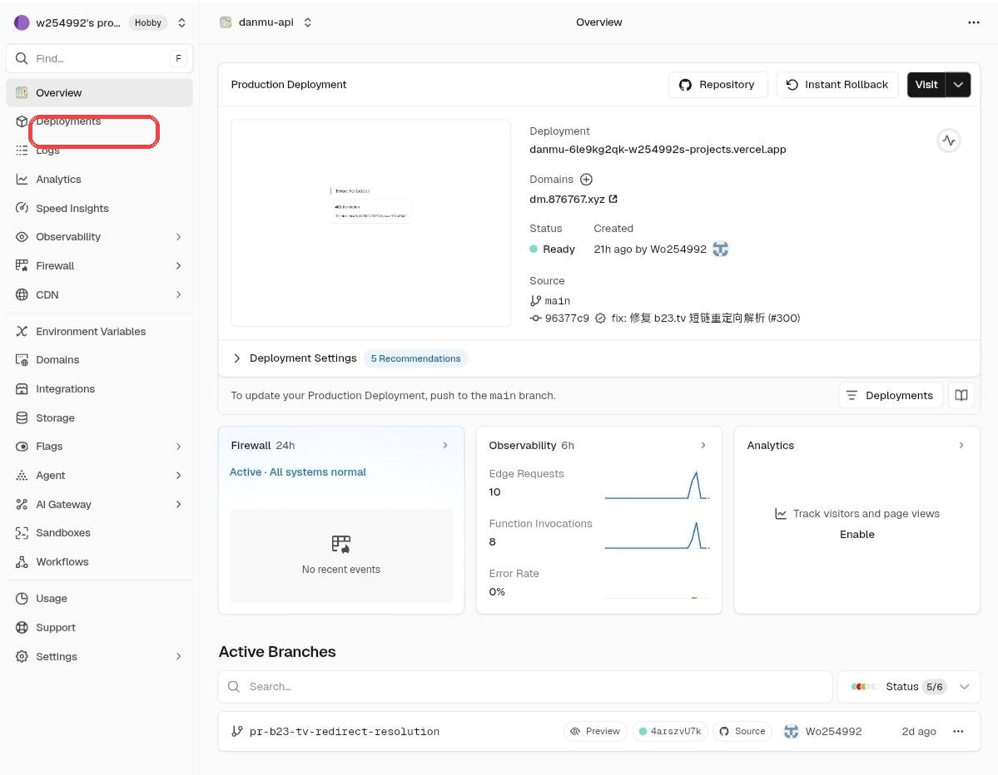Click the Repository button

[718, 85]
